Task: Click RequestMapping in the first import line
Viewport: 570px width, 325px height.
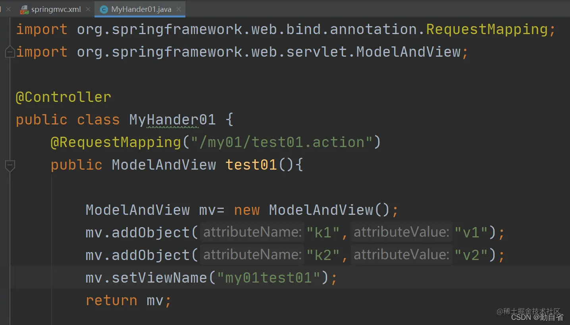Action: (x=487, y=30)
